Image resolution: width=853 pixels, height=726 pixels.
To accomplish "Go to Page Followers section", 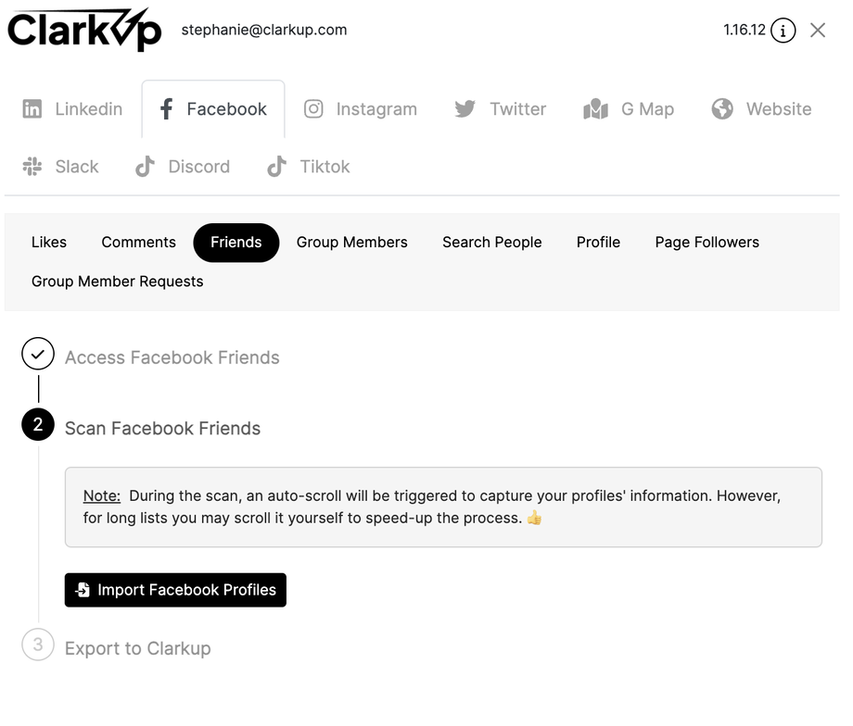I will pos(707,243).
